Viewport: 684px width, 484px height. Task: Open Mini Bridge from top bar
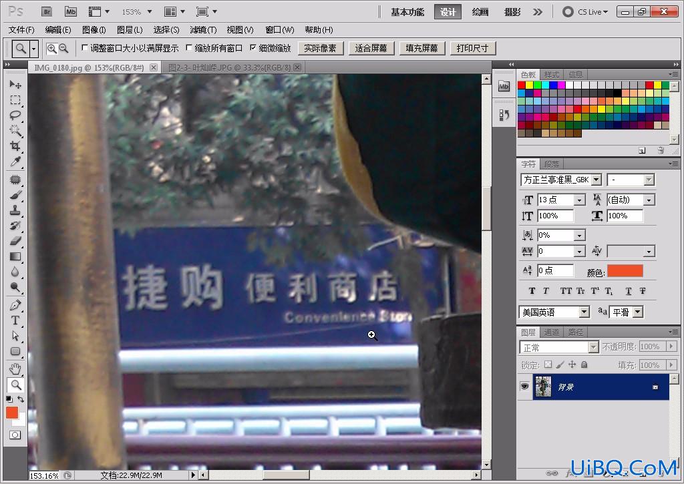pos(71,12)
